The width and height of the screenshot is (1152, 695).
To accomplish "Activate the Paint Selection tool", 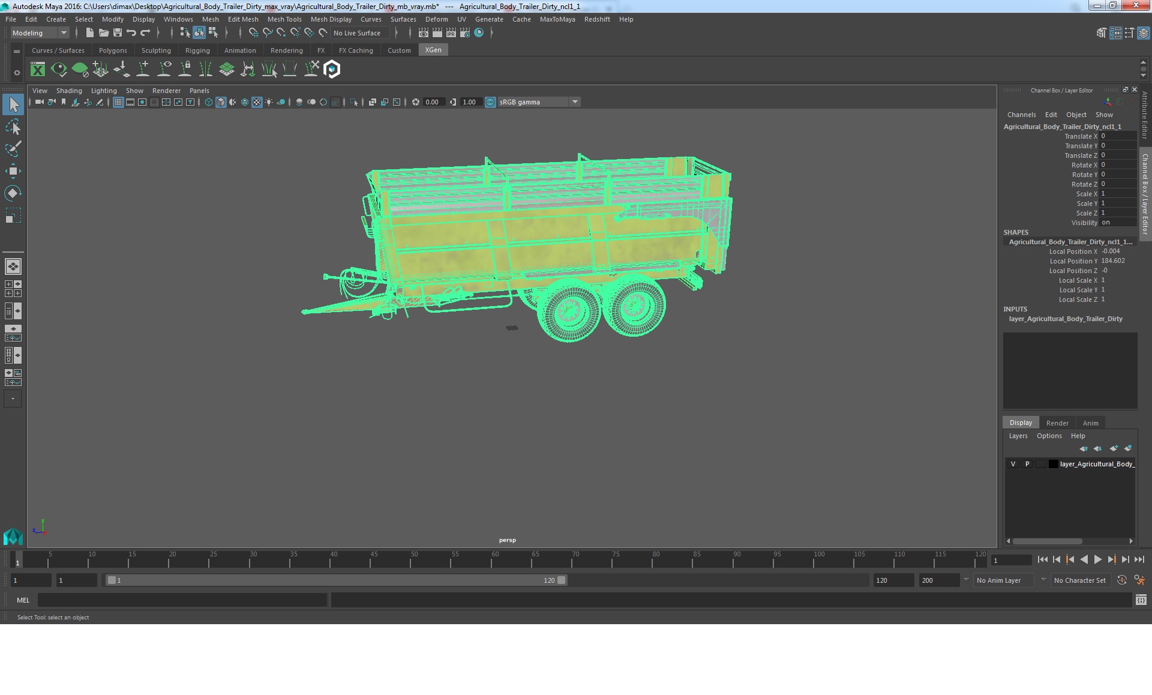I will click(13, 149).
